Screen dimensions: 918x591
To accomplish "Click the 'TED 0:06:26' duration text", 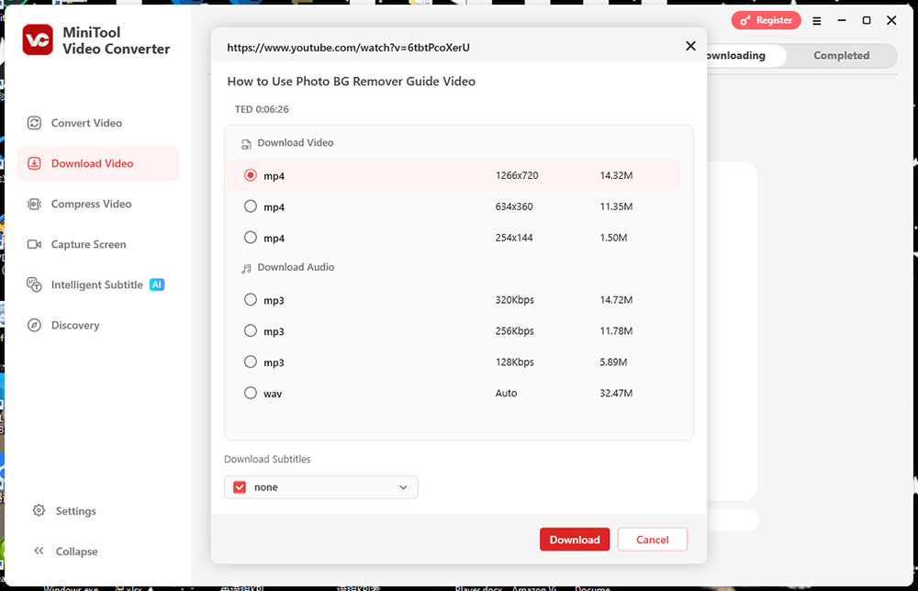I will coord(262,109).
